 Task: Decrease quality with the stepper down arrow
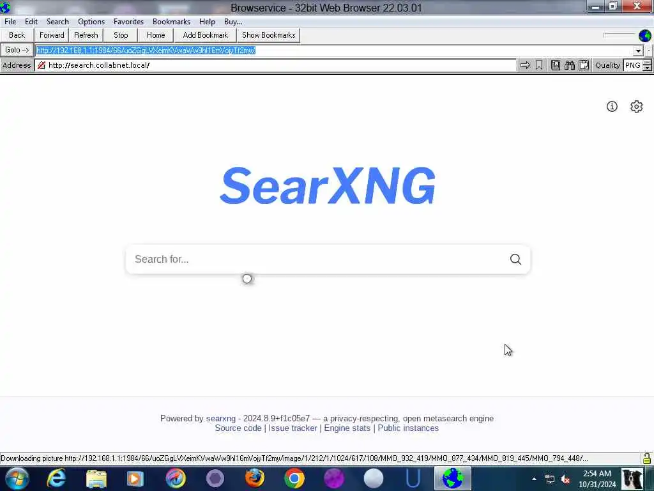coord(647,68)
